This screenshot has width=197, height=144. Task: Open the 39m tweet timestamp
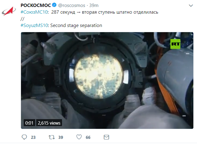point(94,5)
